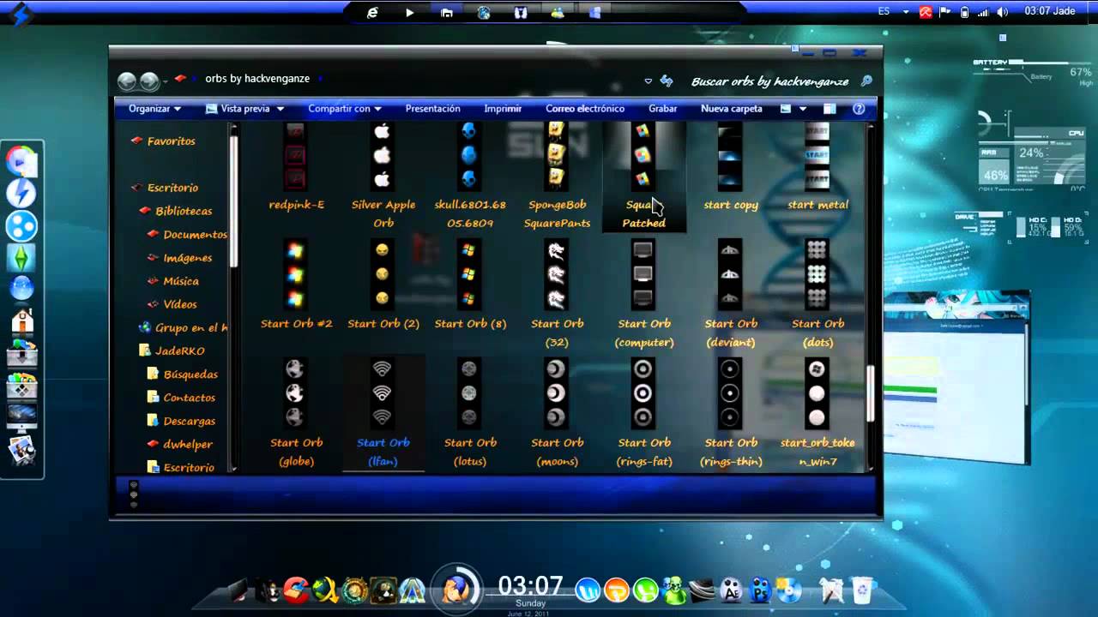Click the red antivirus icon in system tray
Viewport: 1098px width, 617px height.
926,12
